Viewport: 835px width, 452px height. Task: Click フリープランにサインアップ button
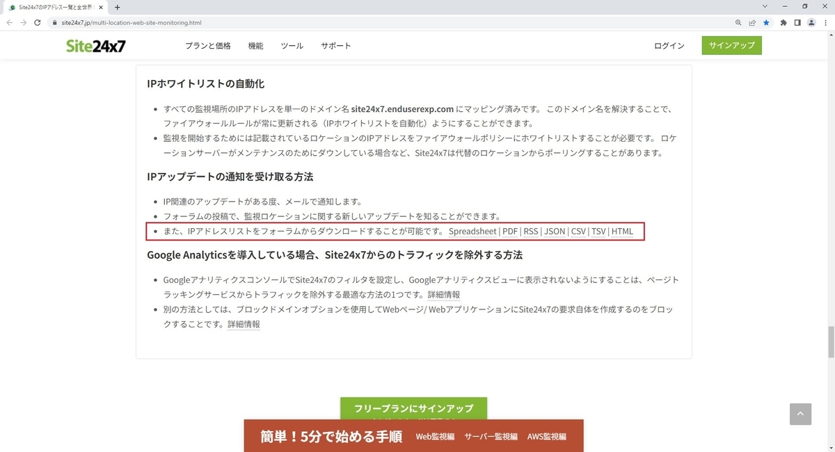(x=413, y=408)
